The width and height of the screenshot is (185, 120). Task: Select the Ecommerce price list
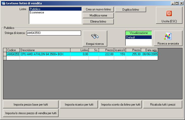click(x=55, y=12)
